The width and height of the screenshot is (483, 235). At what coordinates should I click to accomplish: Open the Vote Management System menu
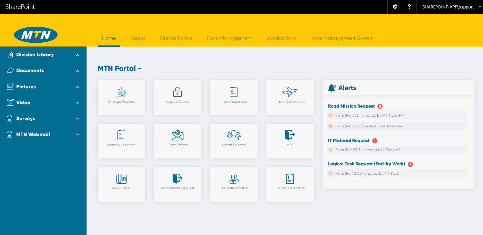342,38
